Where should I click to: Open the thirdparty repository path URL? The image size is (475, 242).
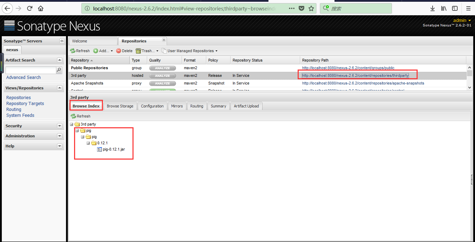[x=355, y=75]
